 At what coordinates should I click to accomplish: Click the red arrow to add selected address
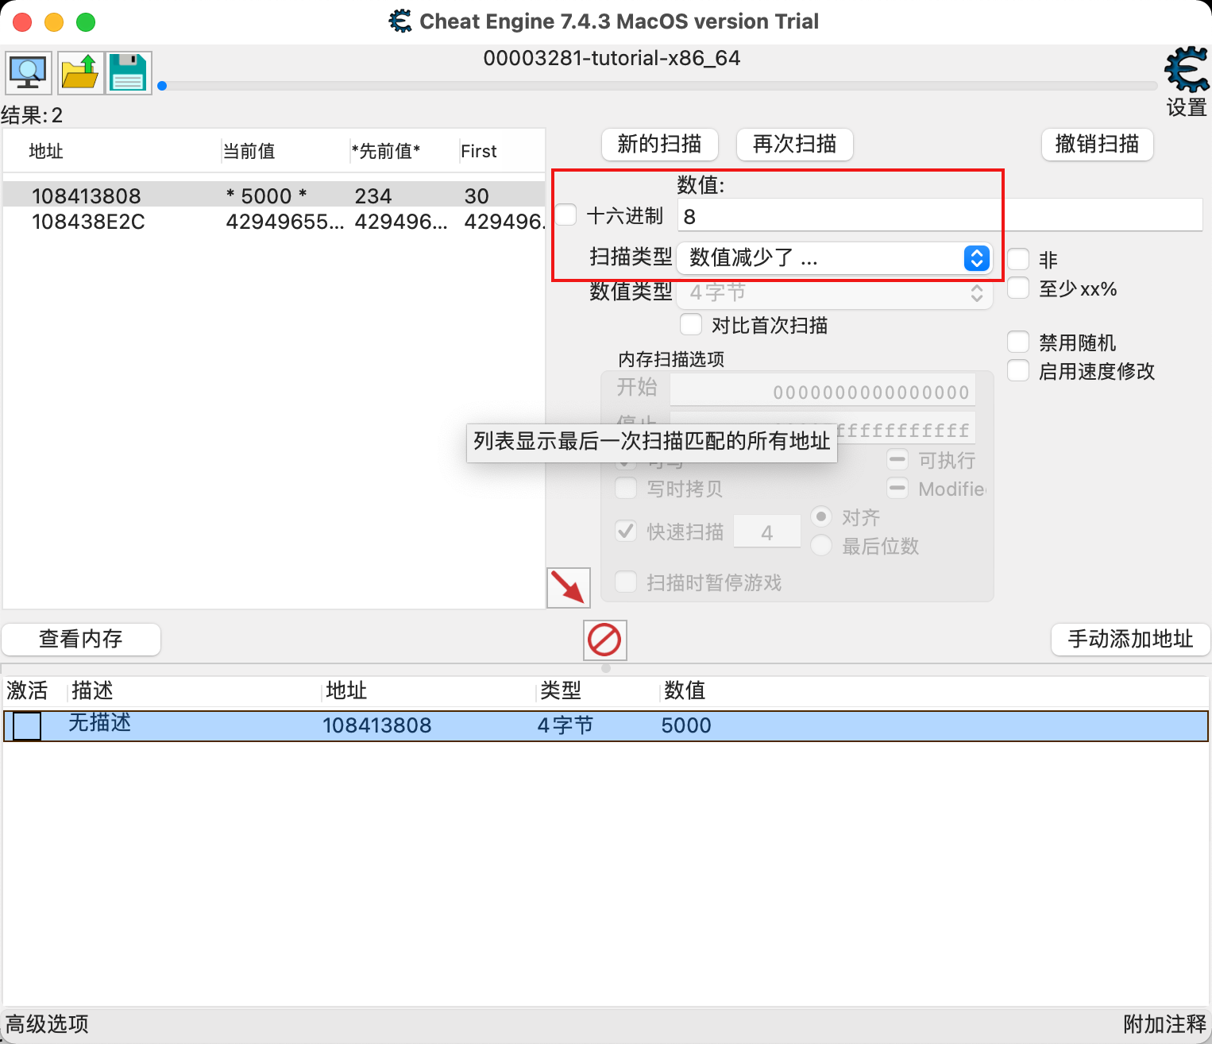[x=568, y=587]
